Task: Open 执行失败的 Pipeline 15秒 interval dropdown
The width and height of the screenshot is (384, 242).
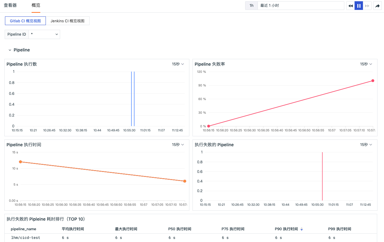Action: pyautogui.click(x=366, y=145)
